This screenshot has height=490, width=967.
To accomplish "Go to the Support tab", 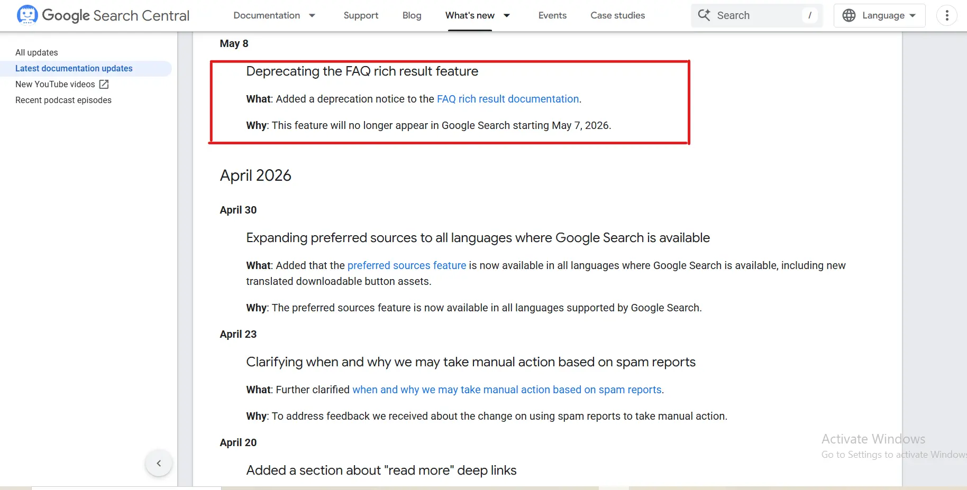I will 361,15.
